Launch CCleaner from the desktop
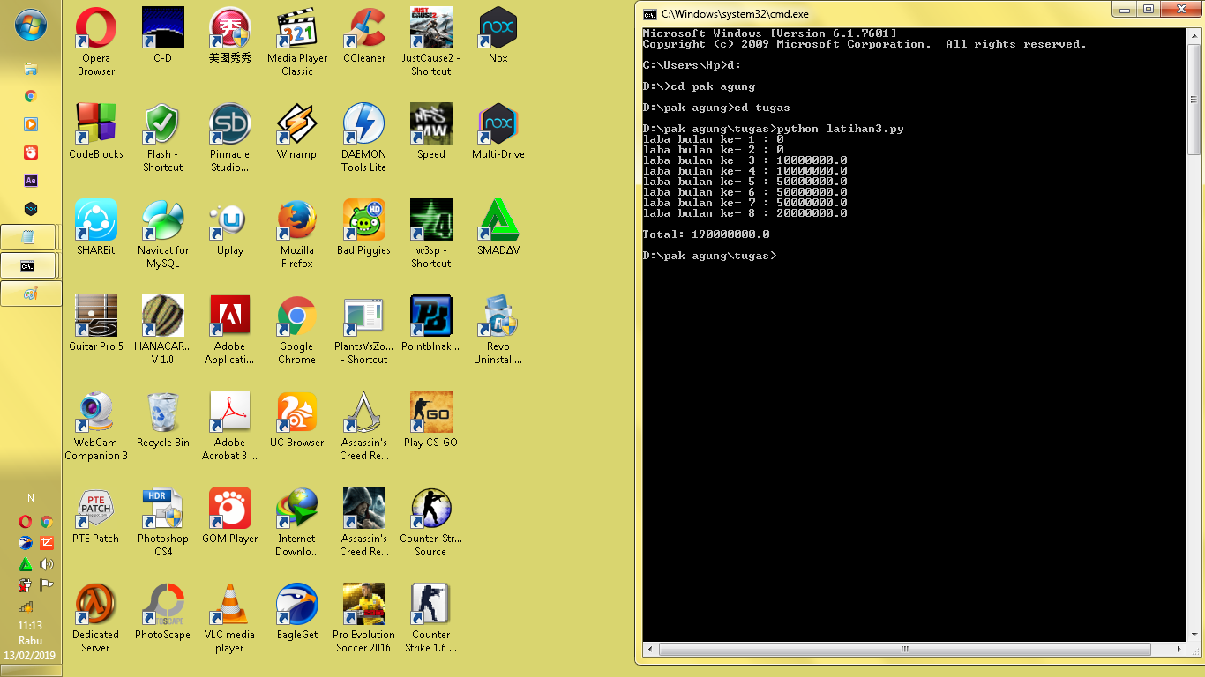The height and width of the screenshot is (677, 1205). (363, 26)
